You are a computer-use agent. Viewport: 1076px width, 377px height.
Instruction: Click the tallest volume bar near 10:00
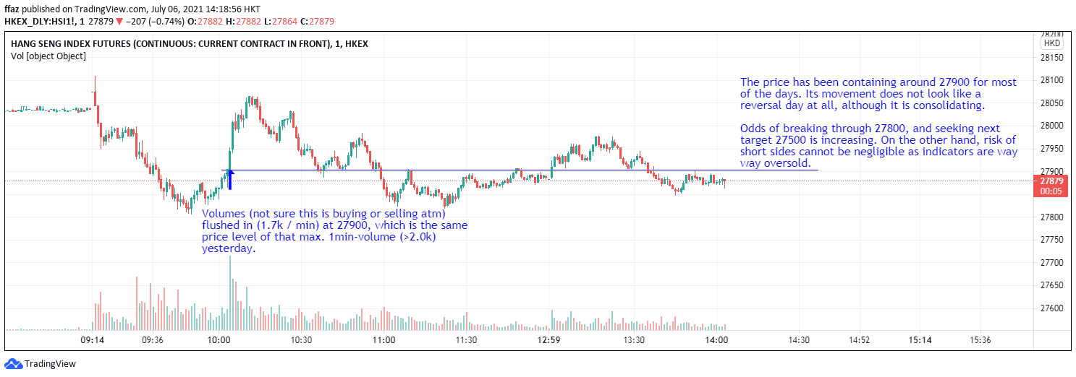pos(230,292)
